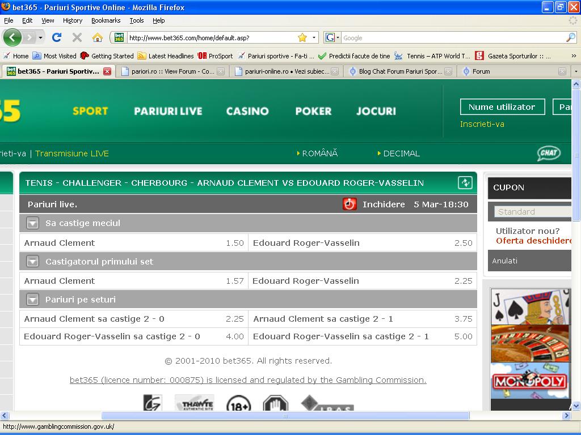The image size is (581, 435).
Task: Select PARIURI LIVE in site navigation
Action: [168, 111]
